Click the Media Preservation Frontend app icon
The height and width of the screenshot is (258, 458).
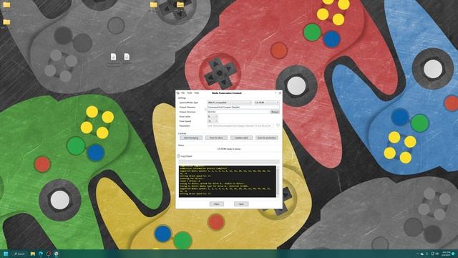coord(178,93)
